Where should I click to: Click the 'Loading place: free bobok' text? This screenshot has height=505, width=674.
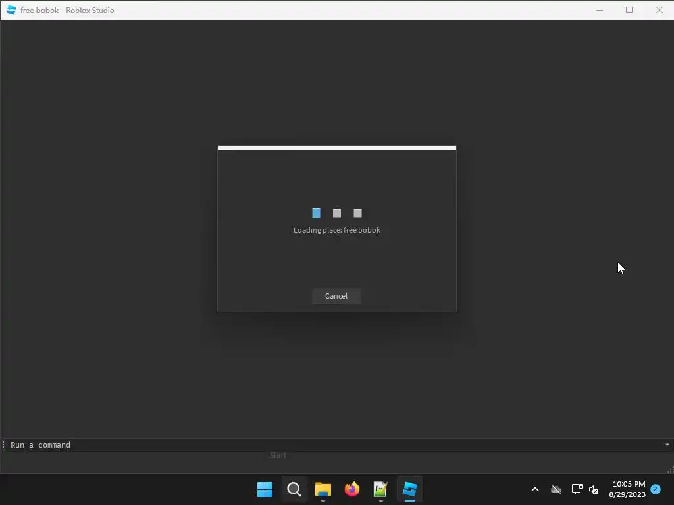[337, 230]
